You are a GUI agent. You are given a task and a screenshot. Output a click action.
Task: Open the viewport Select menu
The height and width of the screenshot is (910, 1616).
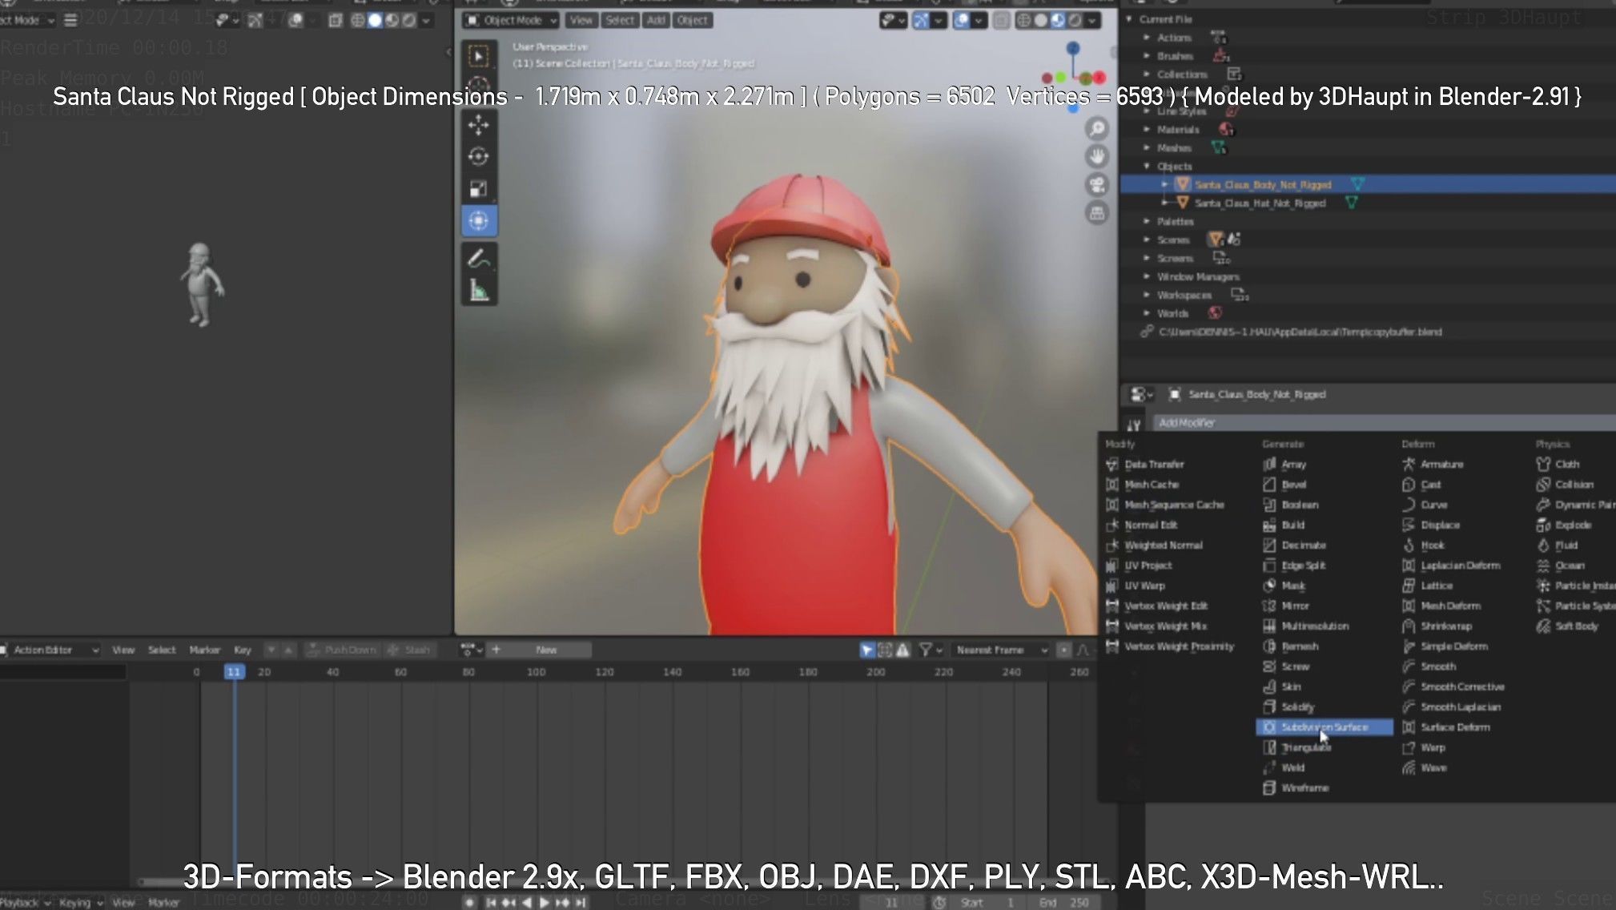click(619, 21)
